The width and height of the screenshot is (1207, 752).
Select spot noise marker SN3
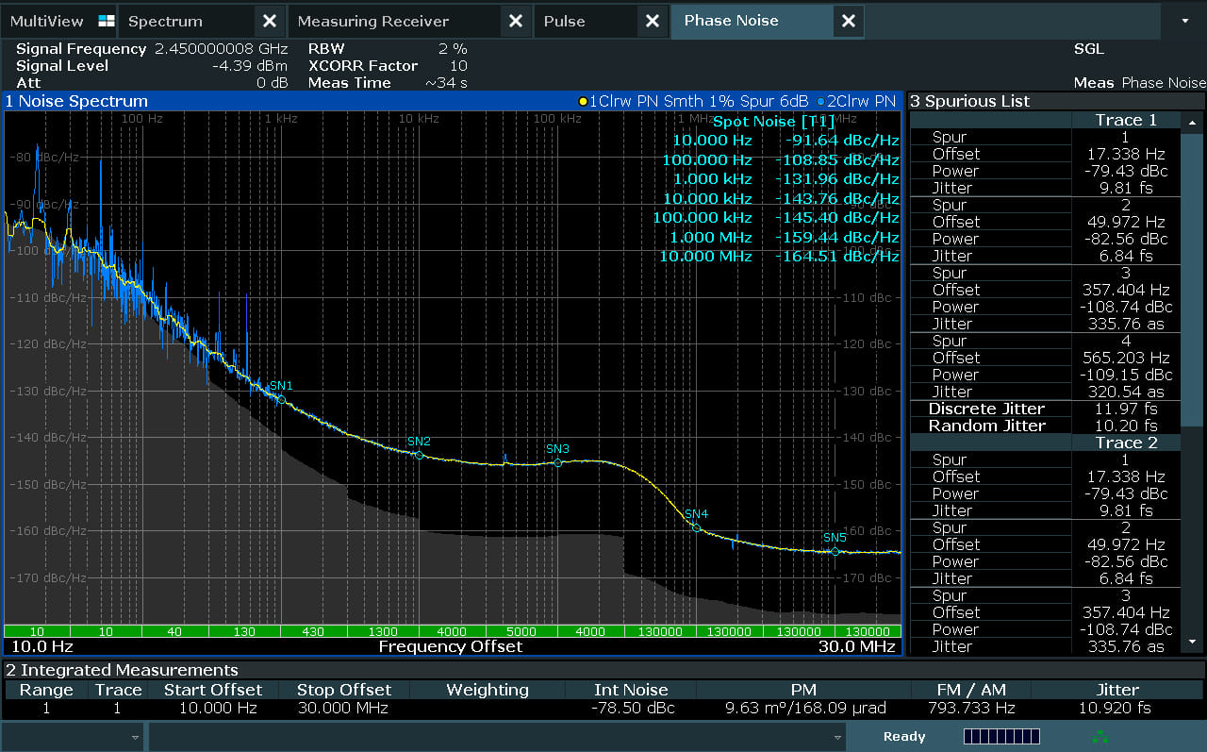pos(557,462)
